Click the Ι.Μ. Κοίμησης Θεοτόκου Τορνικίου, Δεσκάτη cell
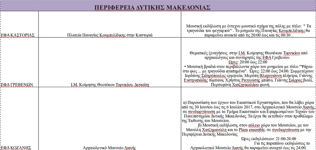Image resolution: width=316 pixels, height=150 pixels. click(x=110, y=85)
